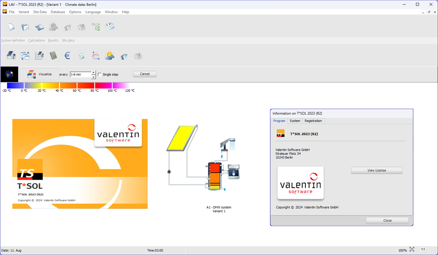This screenshot has width=438, height=255.
Task: Switch to the System tab
Action: [295, 121]
